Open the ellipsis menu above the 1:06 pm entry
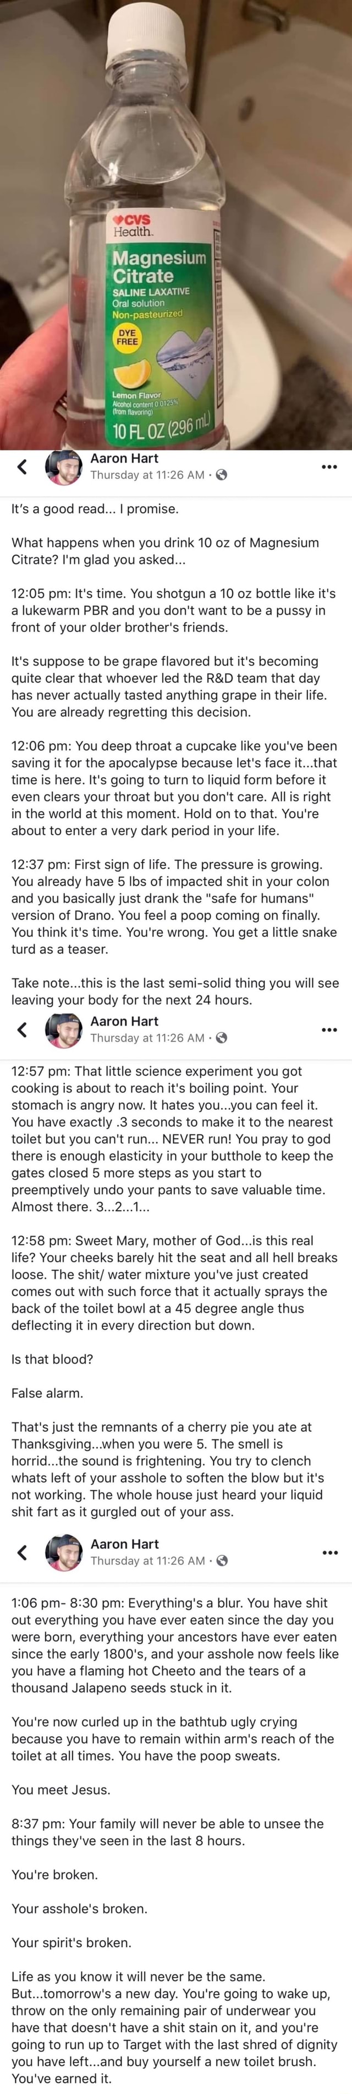The image size is (352, 2094). click(328, 1553)
